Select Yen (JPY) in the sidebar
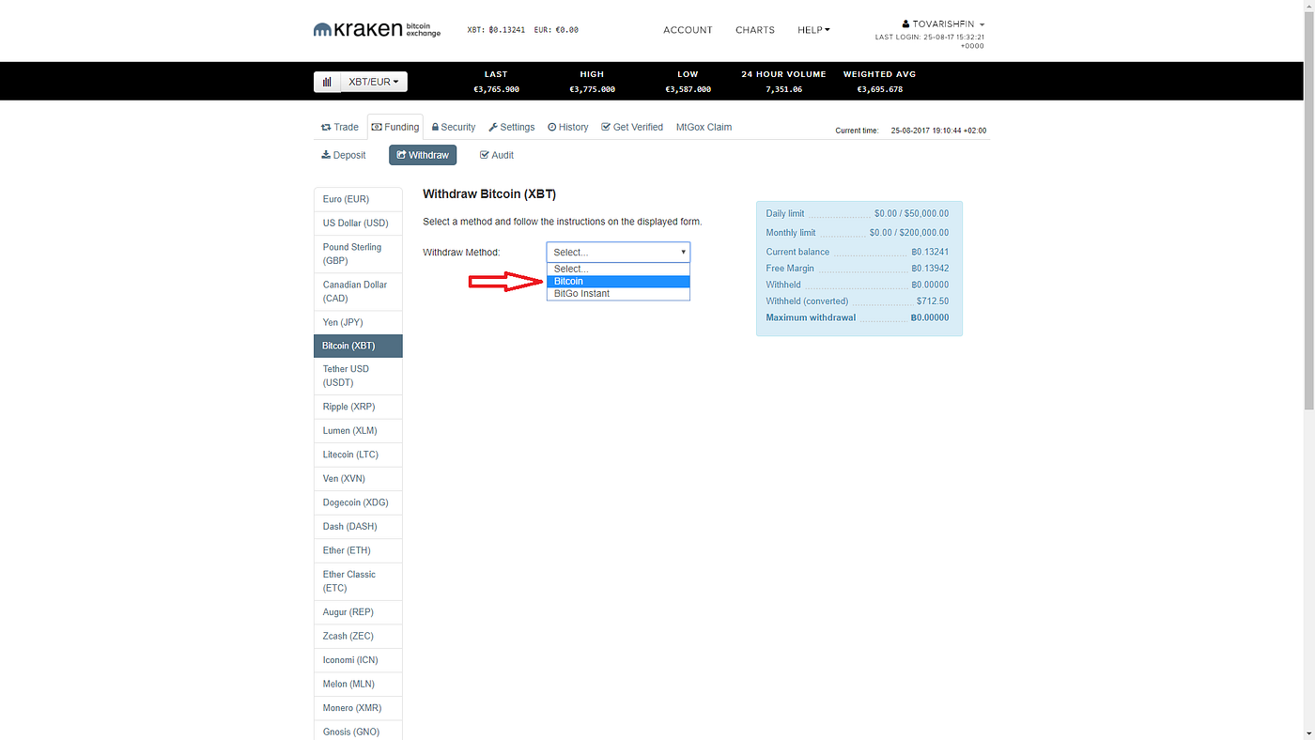Image resolution: width=1315 pixels, height=740 pixels. click(x=358, y=322)
